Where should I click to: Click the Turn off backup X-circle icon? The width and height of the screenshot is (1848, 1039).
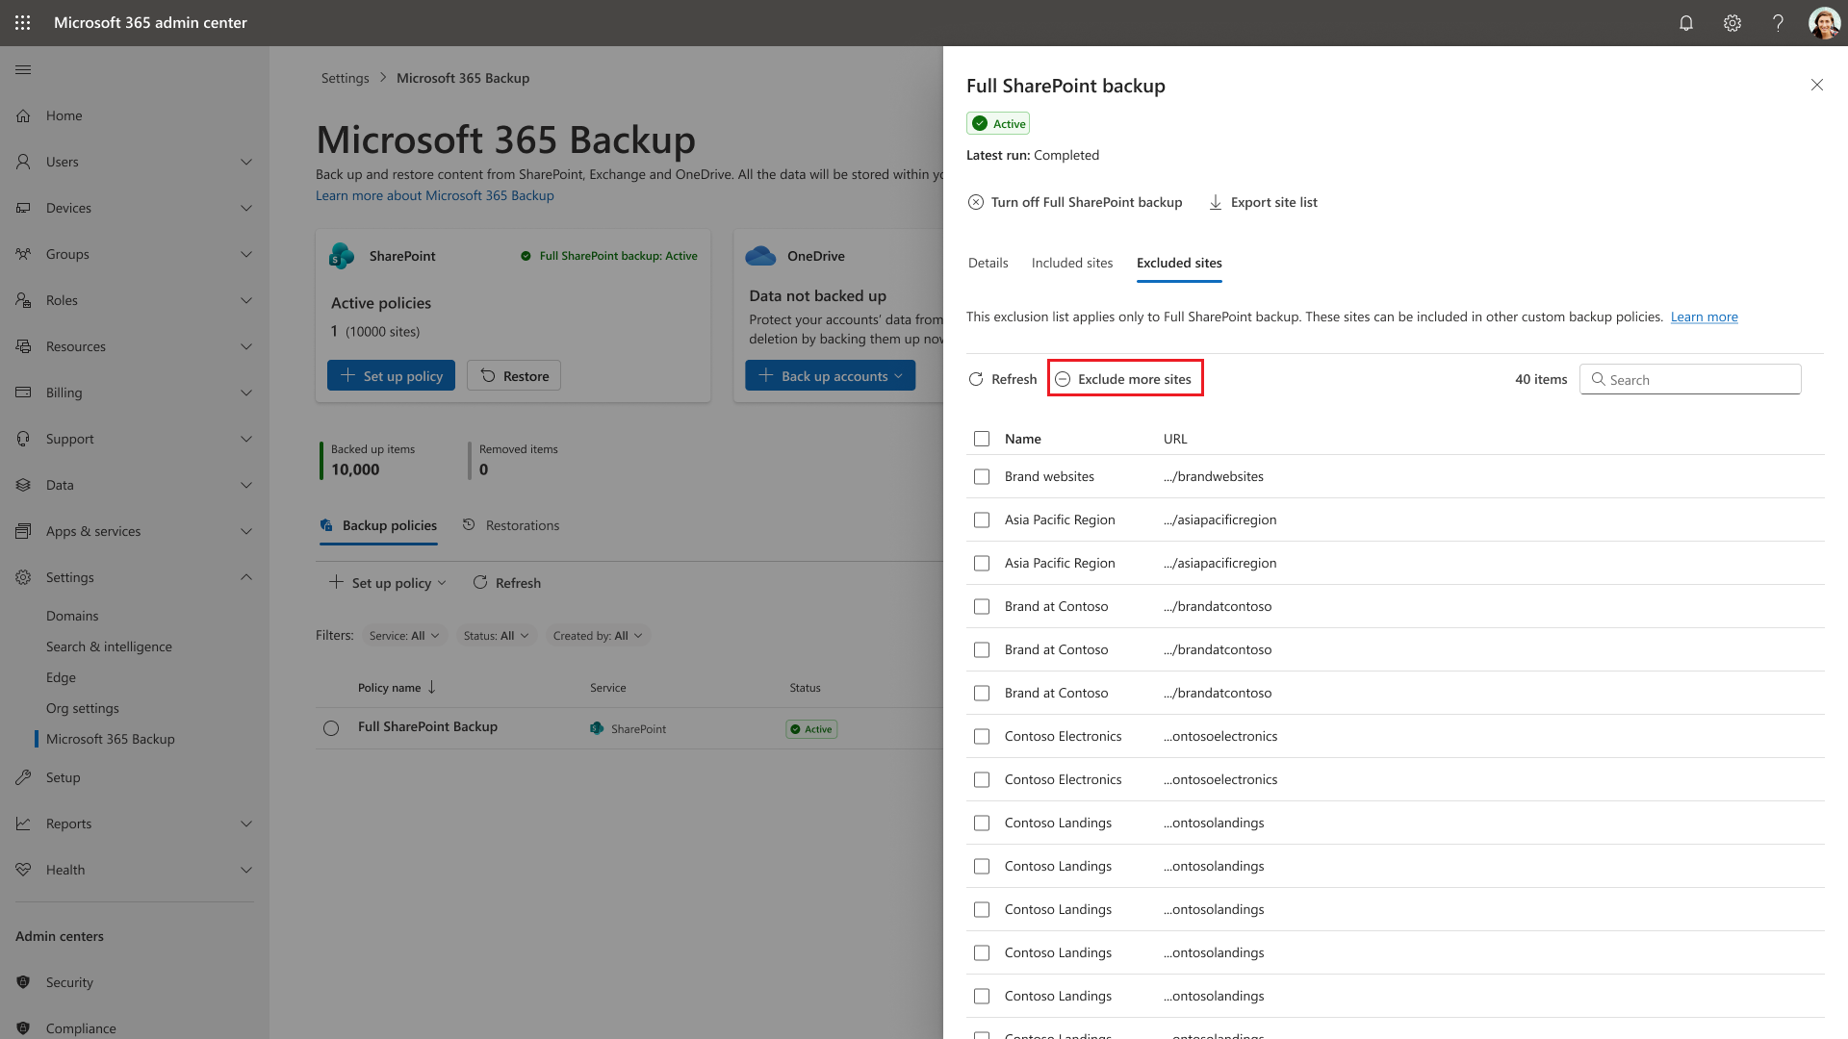(x=976, y=202)
